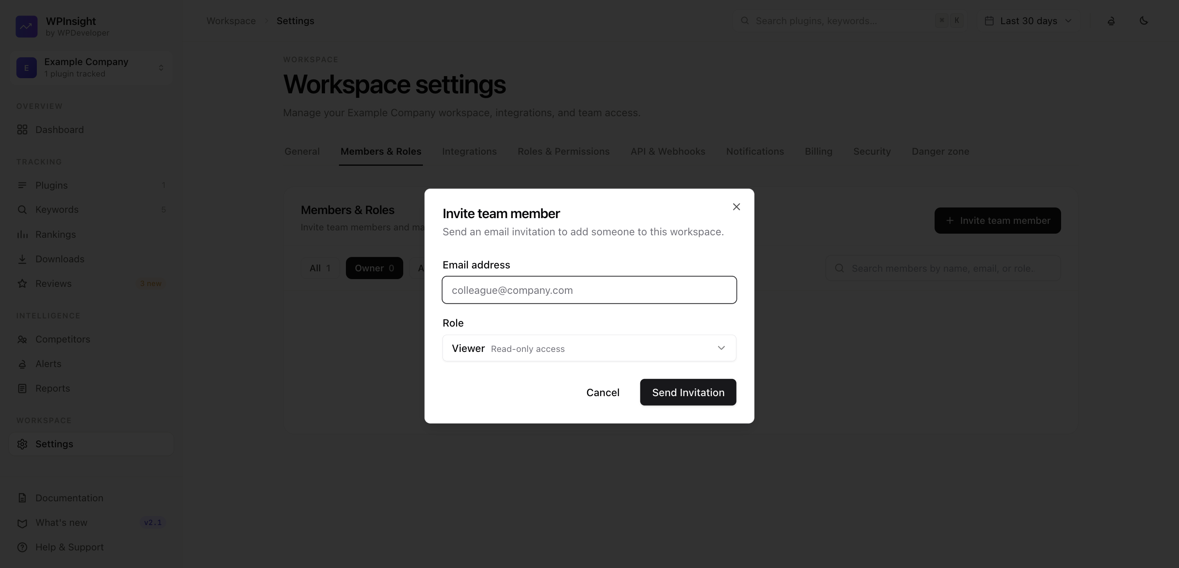The height and width of the screenshot is (568, 1179).
Task: Click the calendar icon beside Last 30 days
Action: (989, 20)
